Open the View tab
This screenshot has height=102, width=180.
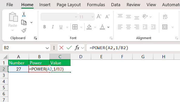coord(151,5)
